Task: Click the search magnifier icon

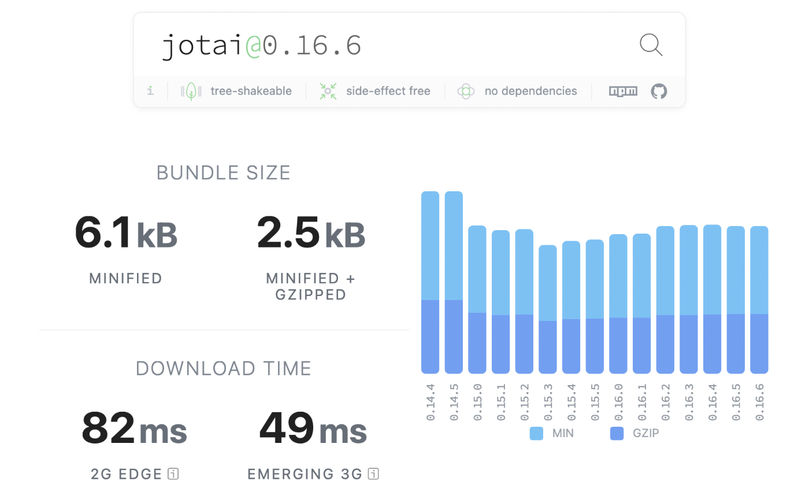Action: click(x=651, y=45)
